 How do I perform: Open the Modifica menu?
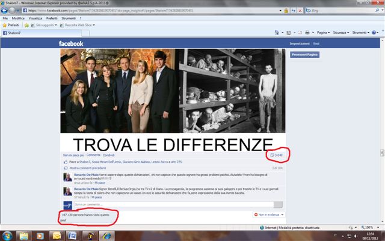[x=18, y=18]
